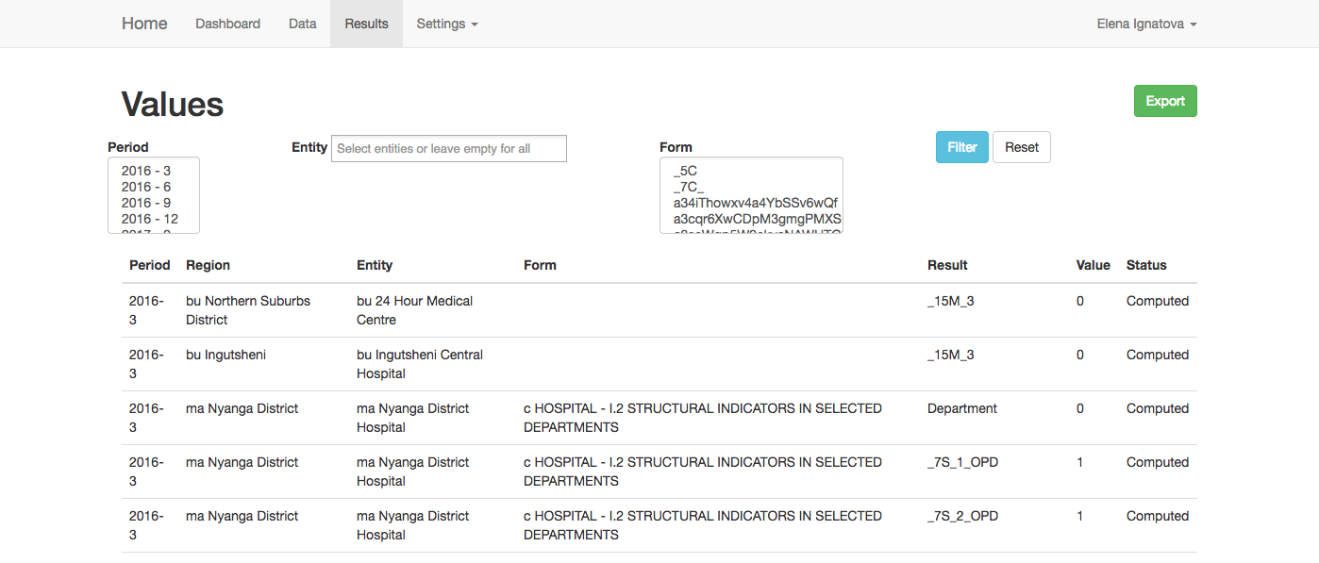Screen dimensions: 1319x563
Task: Switch to the Data nav item
Action: [302, 24]
